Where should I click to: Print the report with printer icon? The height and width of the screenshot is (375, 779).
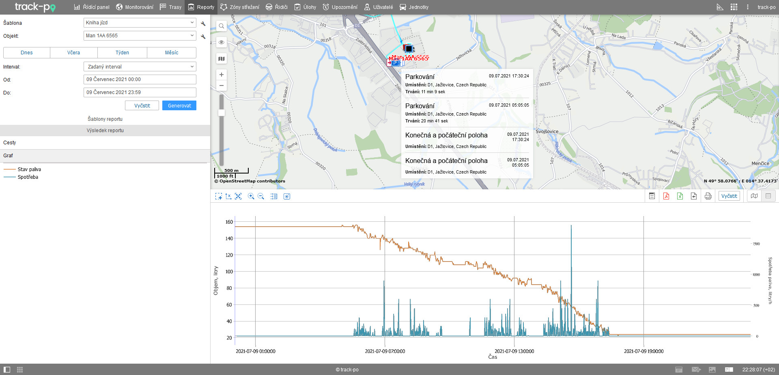pos(708,196)
